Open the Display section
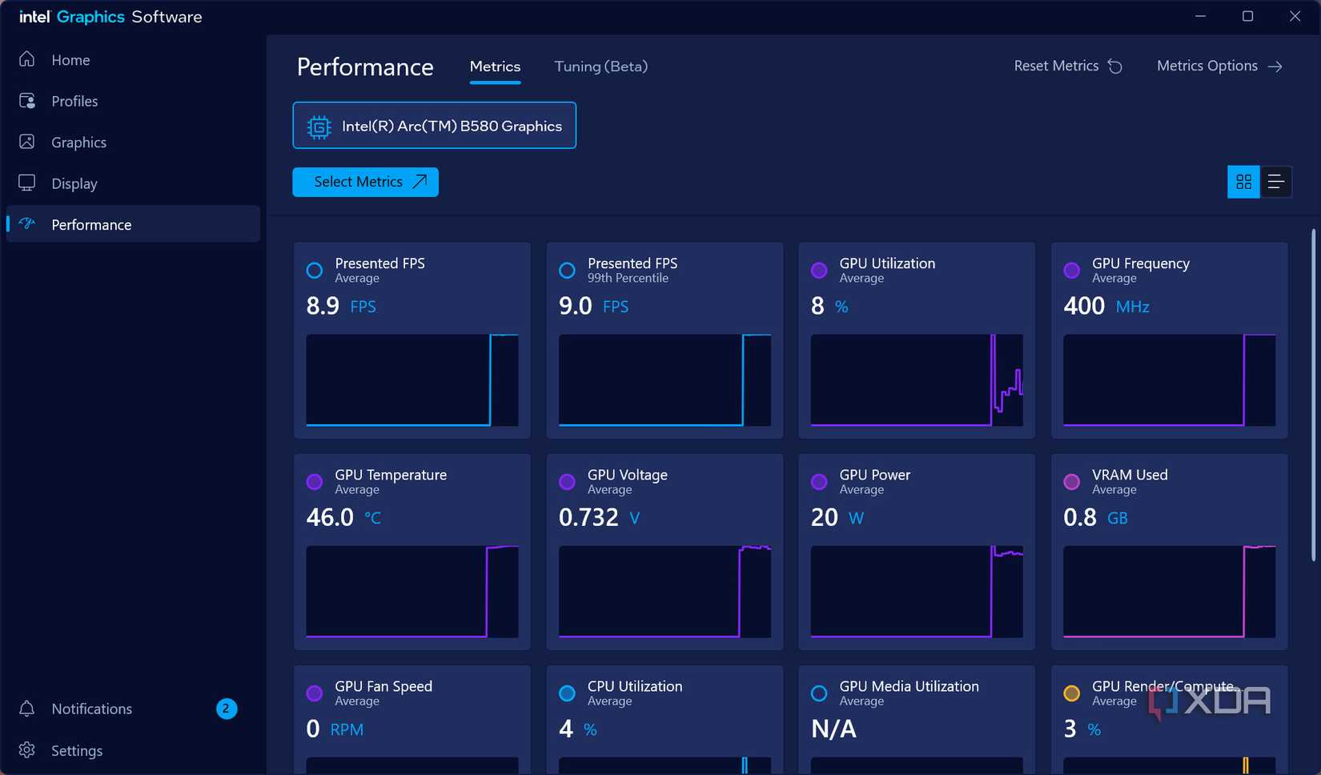Image resolution: width=1321 pixels, height=775 pixels. click(74, 183)
